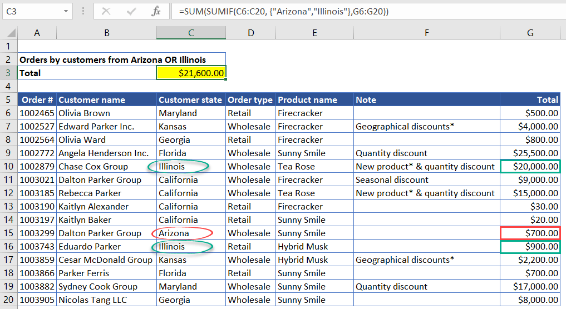Select the $30.00 total cell
Viewport: 566px width, 309px height.
[x=530, y=207]
